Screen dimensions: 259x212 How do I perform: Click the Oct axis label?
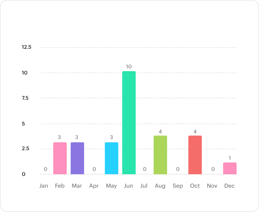pos(195,186)
